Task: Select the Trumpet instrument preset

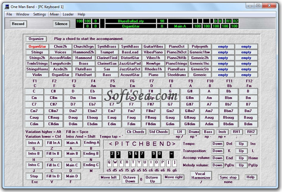Action: [x=107, y=52]
